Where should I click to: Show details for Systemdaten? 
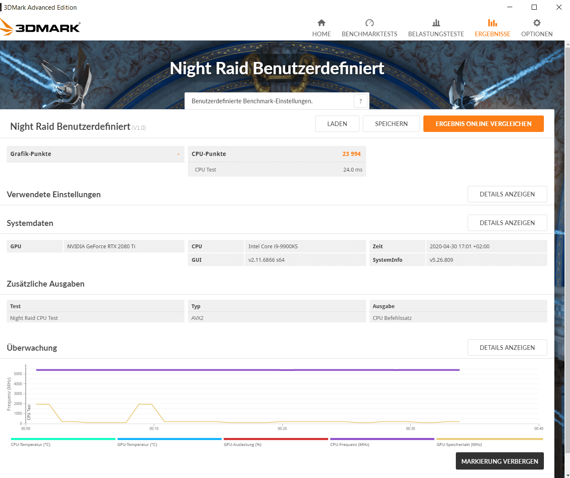click(507, 223)
